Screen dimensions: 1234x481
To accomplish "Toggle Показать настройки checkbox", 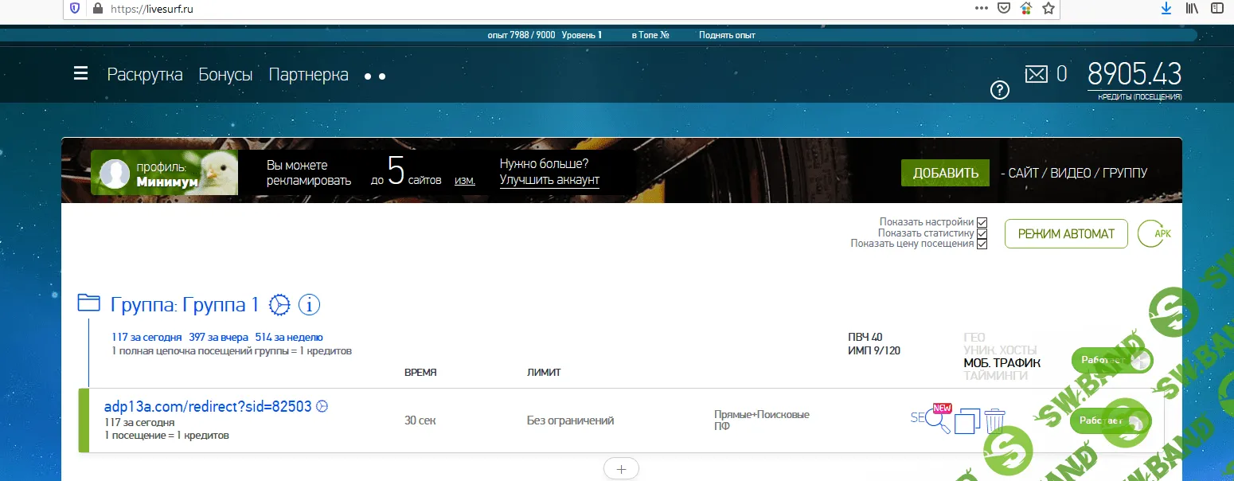I will (982, 222).
